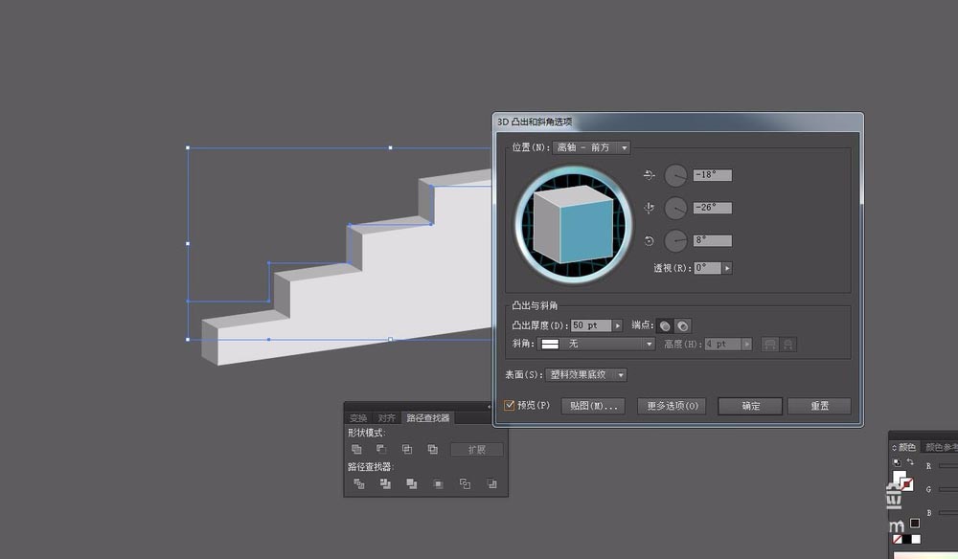Click the 透视 0° input field
Viewport: 958px width, 559px height.
click(x=708, y=268)
